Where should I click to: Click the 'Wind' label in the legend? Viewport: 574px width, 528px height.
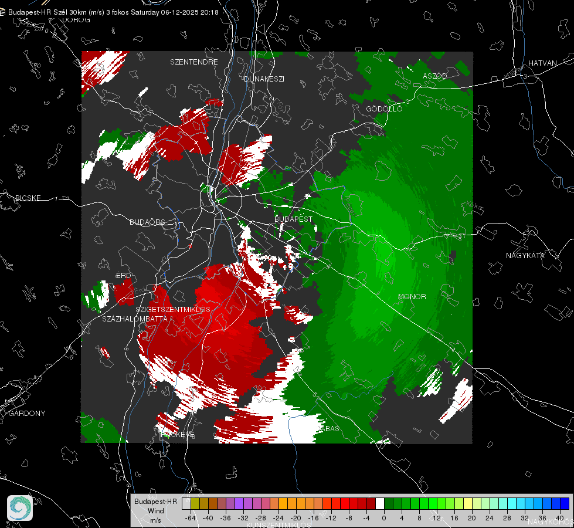coord(155,511)
